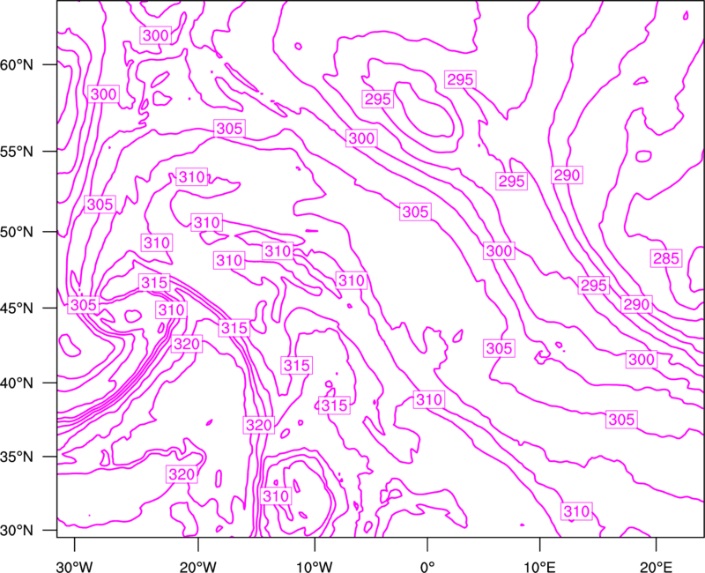This screenshot has width=705, height=573.
Task: Select the topmost 300 contour label
Action: coord(156,35)
